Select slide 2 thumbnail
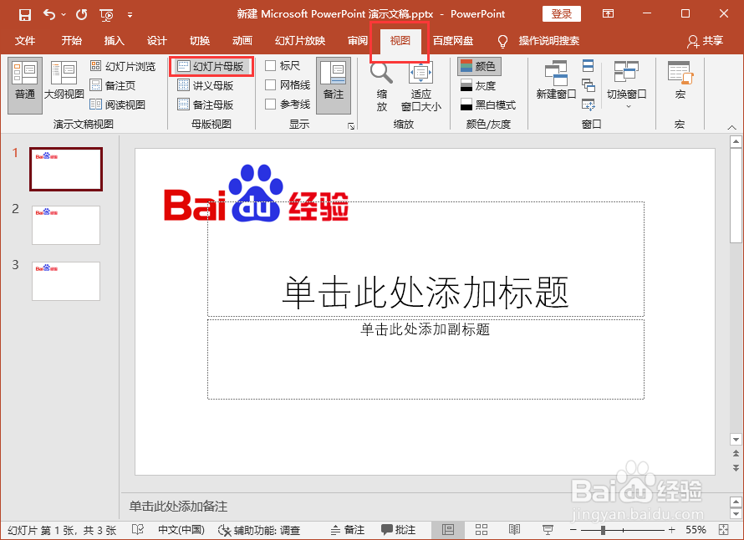The height and width of the screenshot is (540, 744). (66, 225)
